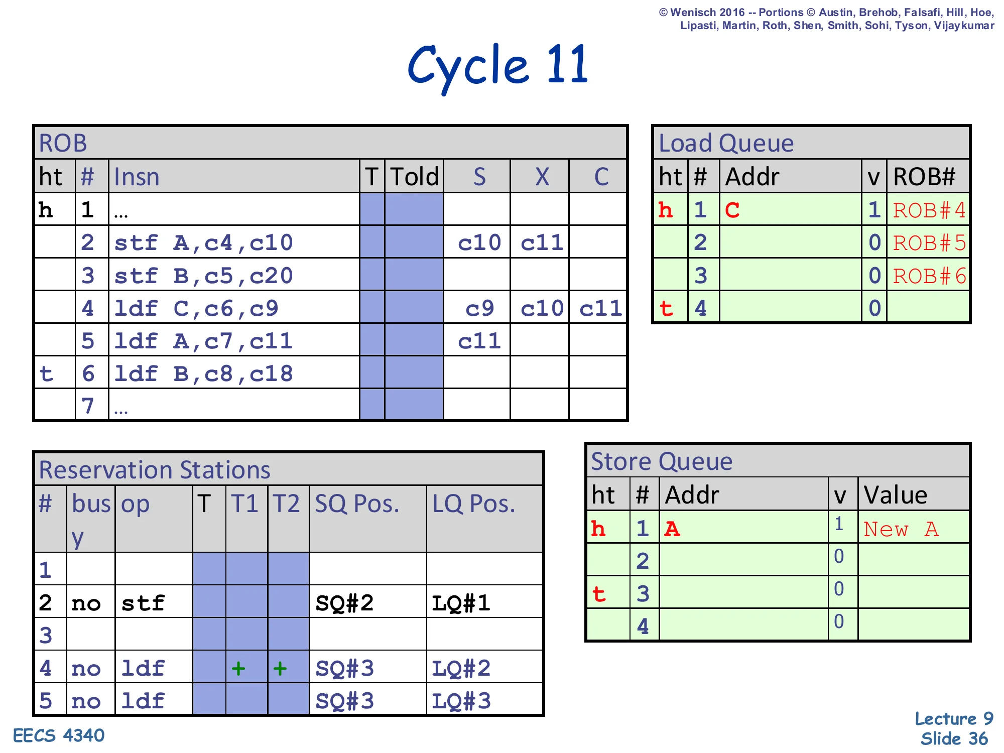The height and width of the screenshot is (753, 1004).
Task: Click the 'Slide 36' footer label
Action: click(954, 739)
